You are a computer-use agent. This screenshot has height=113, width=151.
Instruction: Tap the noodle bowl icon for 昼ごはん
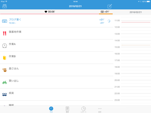click(4, 70)
